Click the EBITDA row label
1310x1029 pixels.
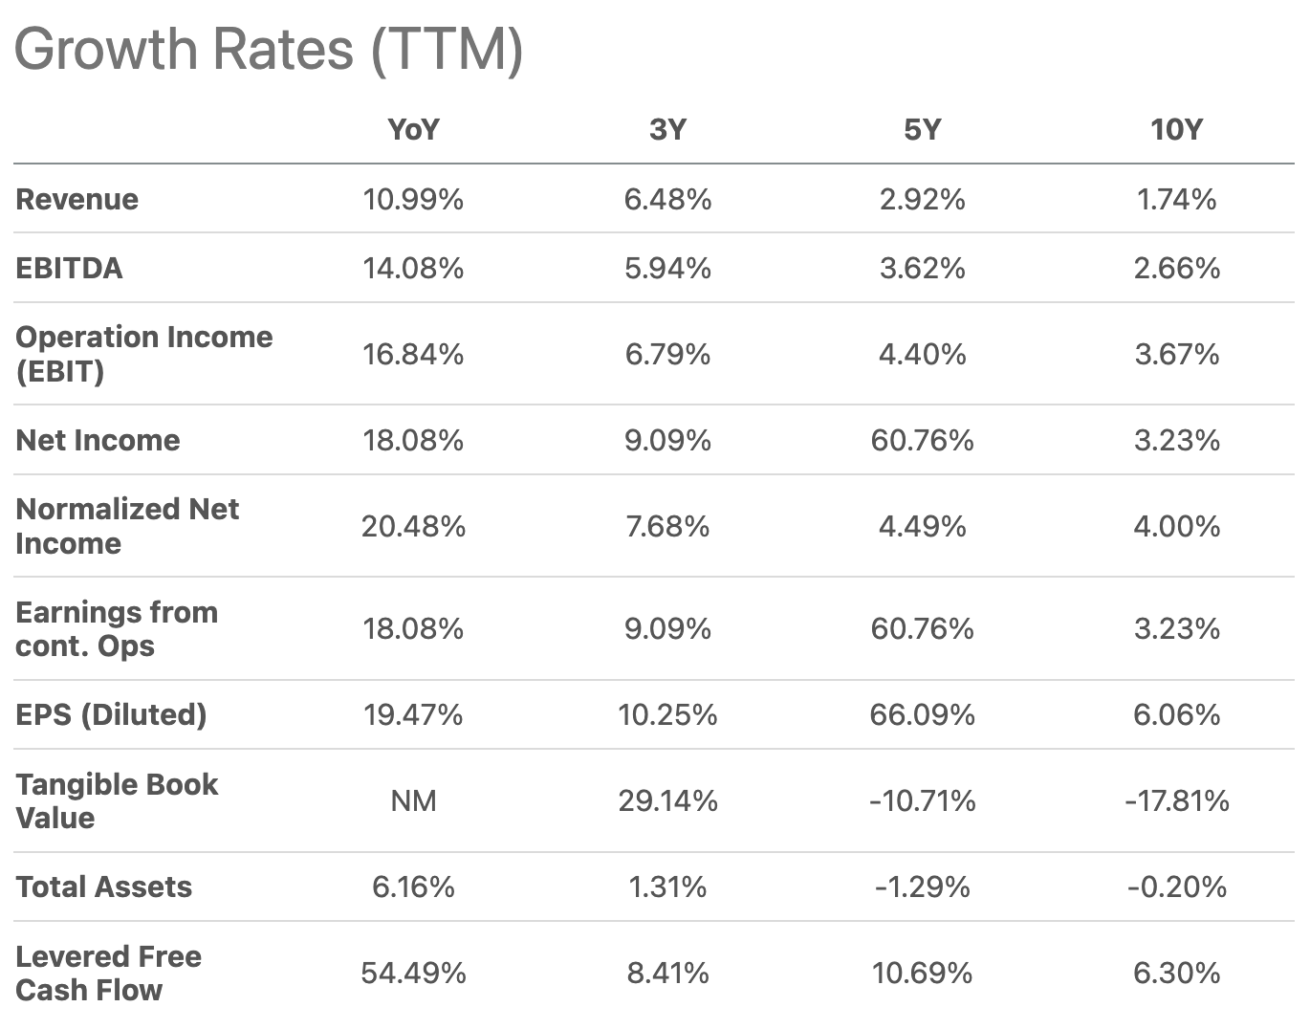(x=70, y=268)
